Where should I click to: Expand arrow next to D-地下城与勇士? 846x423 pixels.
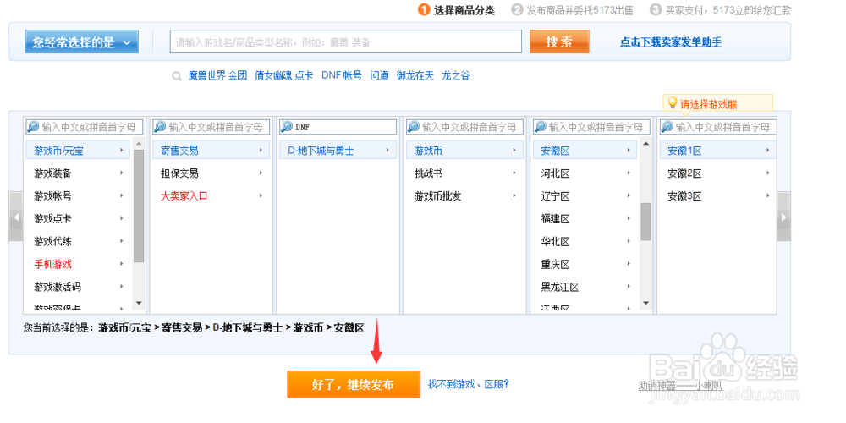[x=388, y=151]
